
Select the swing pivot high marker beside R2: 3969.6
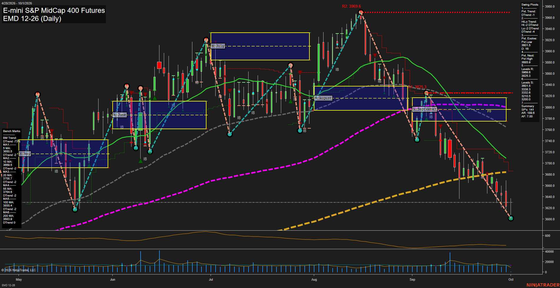361,12
